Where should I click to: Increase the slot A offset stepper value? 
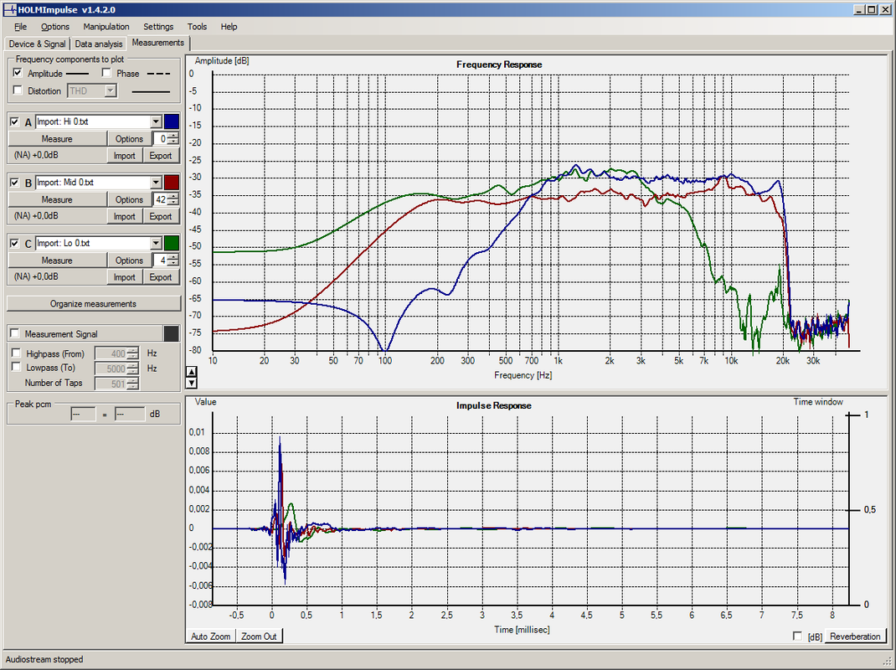[x=173, y=136]
